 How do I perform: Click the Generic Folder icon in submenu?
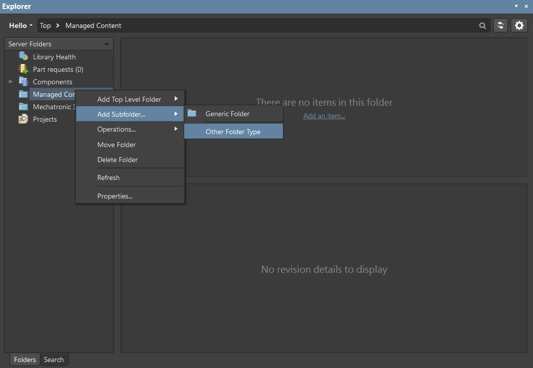[192, 113]
